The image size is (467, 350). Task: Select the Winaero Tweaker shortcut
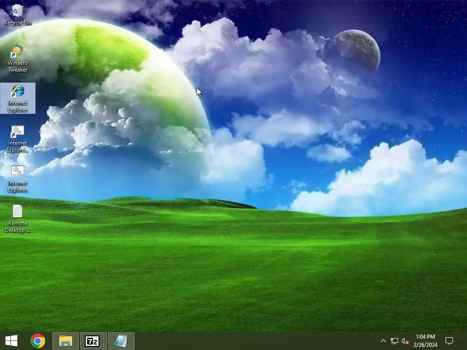coord(17,58)
